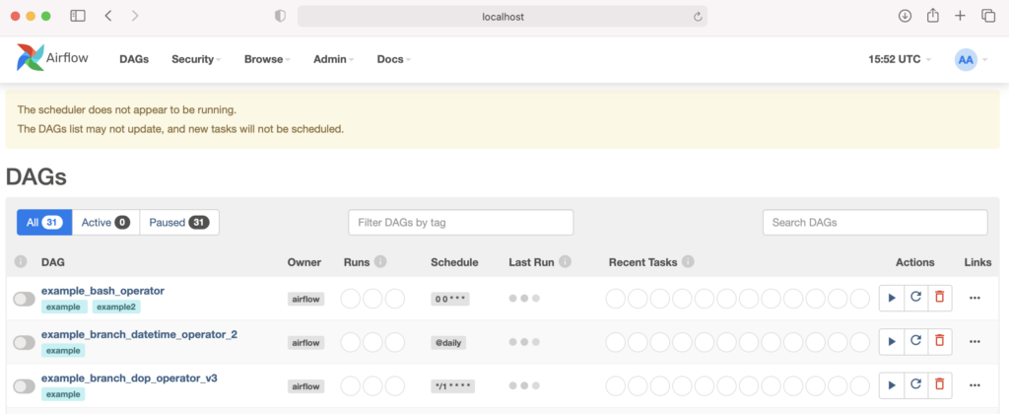1009x414 pixels.
Task: Open the 15:52 UTC timezone dropdown
Action: pos(899,59)
